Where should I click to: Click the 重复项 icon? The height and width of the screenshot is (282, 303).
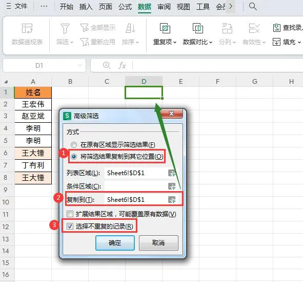165,28
